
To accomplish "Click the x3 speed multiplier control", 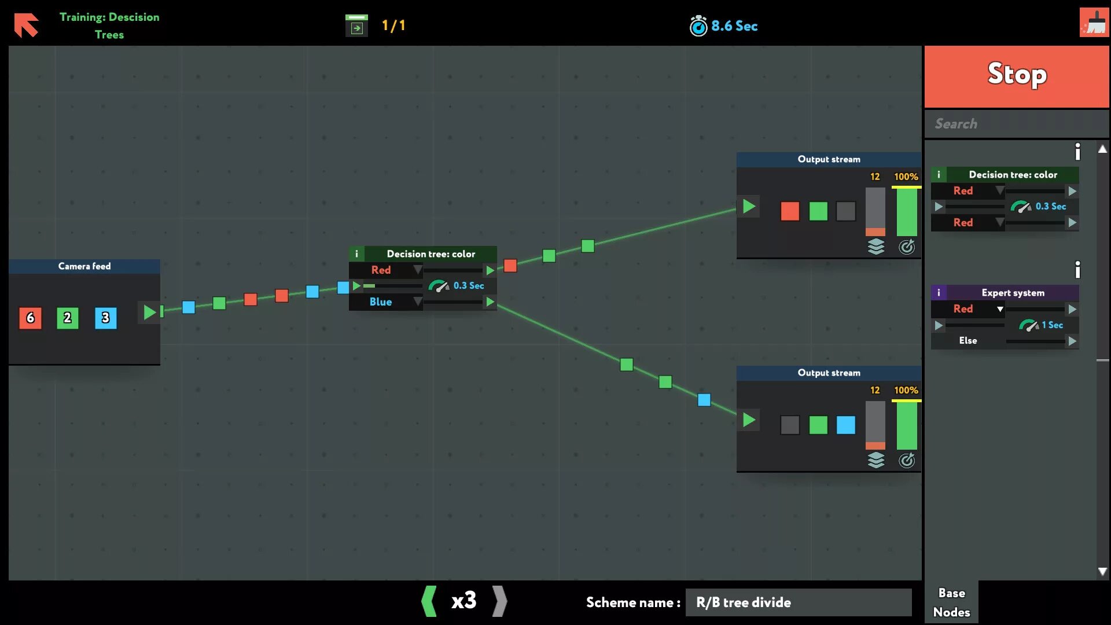I will (x=462, y=602).
